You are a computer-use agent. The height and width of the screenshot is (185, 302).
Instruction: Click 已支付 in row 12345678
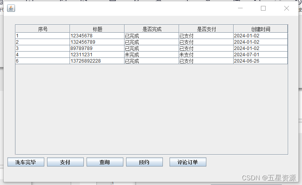[x=206, y=36]
